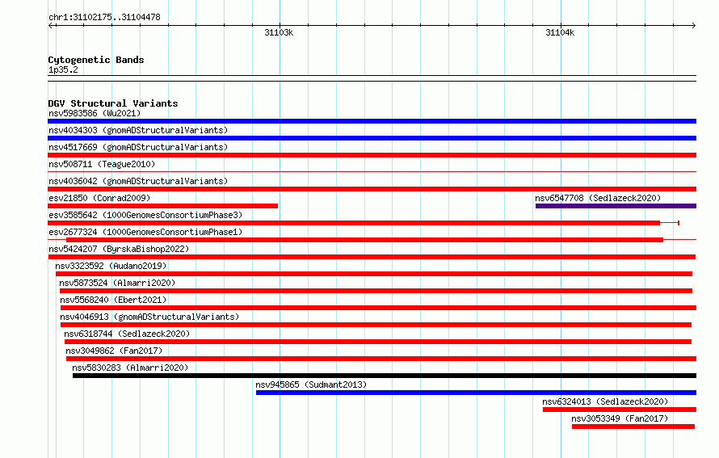
Task: Select the red bar under esv2677324
Action: tap(364, 240)
